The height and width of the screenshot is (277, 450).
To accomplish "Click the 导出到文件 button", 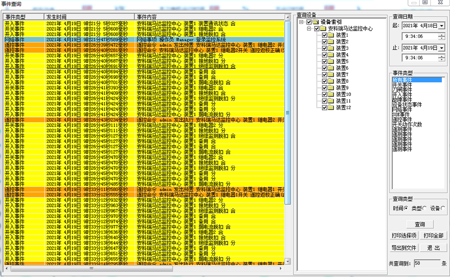I will click(405, 248).
